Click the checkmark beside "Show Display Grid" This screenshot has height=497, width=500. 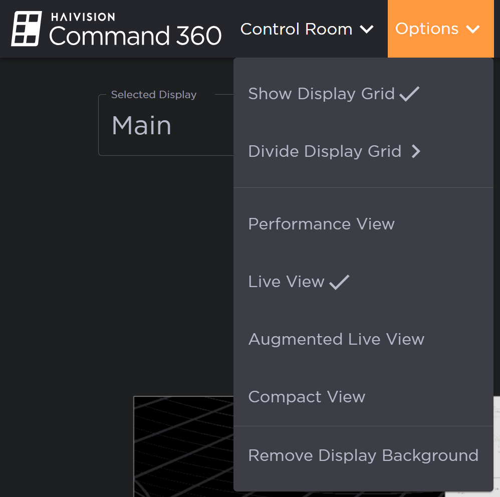coord(409,93)
